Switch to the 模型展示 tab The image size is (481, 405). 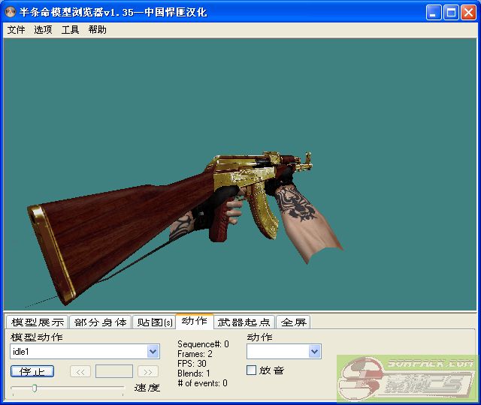[38, 322]
